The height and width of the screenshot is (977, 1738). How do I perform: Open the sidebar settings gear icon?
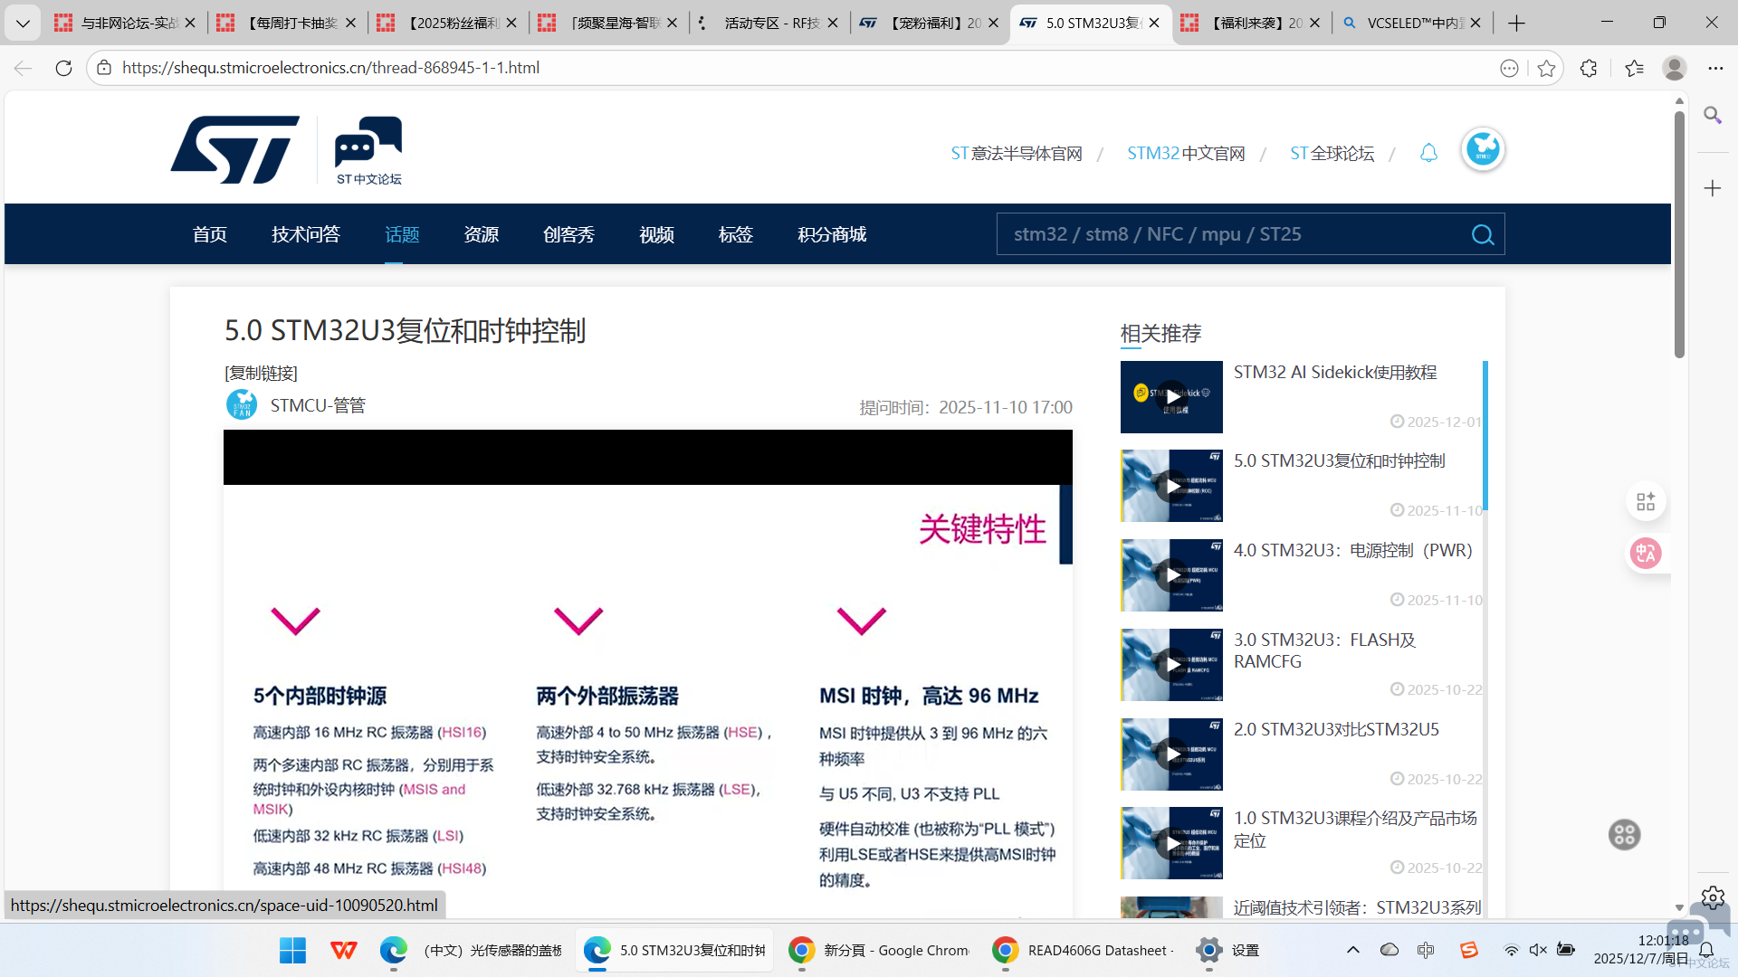(1712, 897)
